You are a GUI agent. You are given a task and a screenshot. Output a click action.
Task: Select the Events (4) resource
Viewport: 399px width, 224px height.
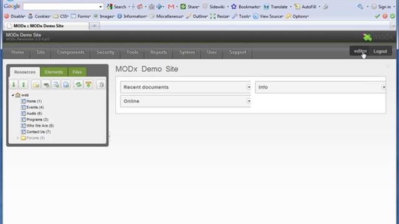pos(32,107)
